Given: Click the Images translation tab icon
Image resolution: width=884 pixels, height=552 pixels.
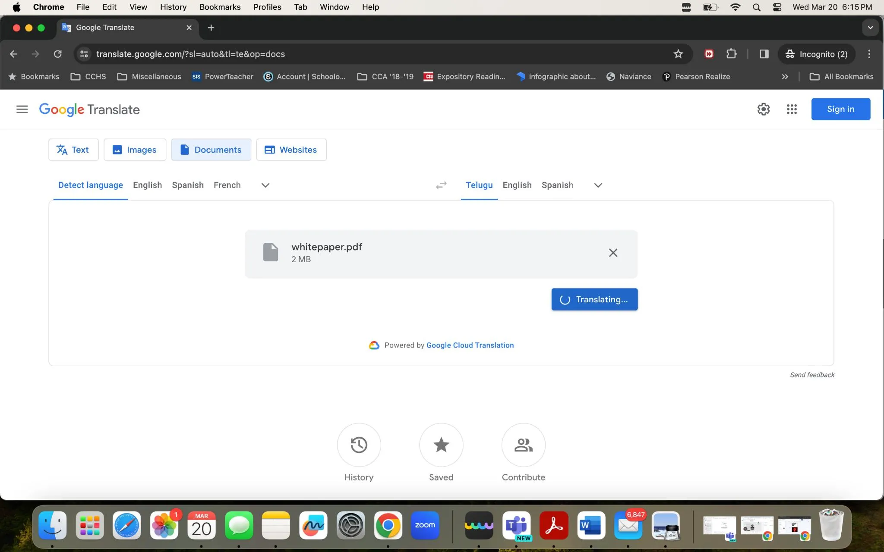Looking at the screenshot, I should tap(117, 150).
